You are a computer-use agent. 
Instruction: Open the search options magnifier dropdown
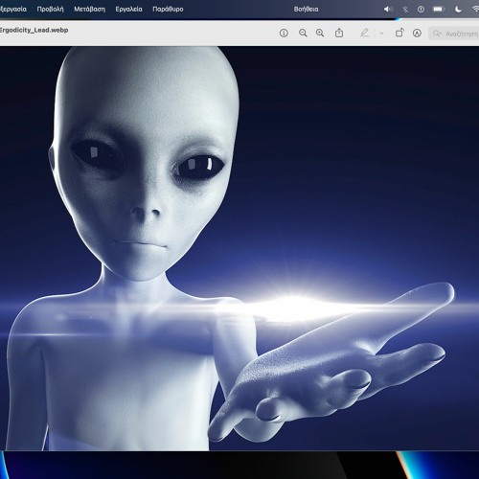pos(437,34)
